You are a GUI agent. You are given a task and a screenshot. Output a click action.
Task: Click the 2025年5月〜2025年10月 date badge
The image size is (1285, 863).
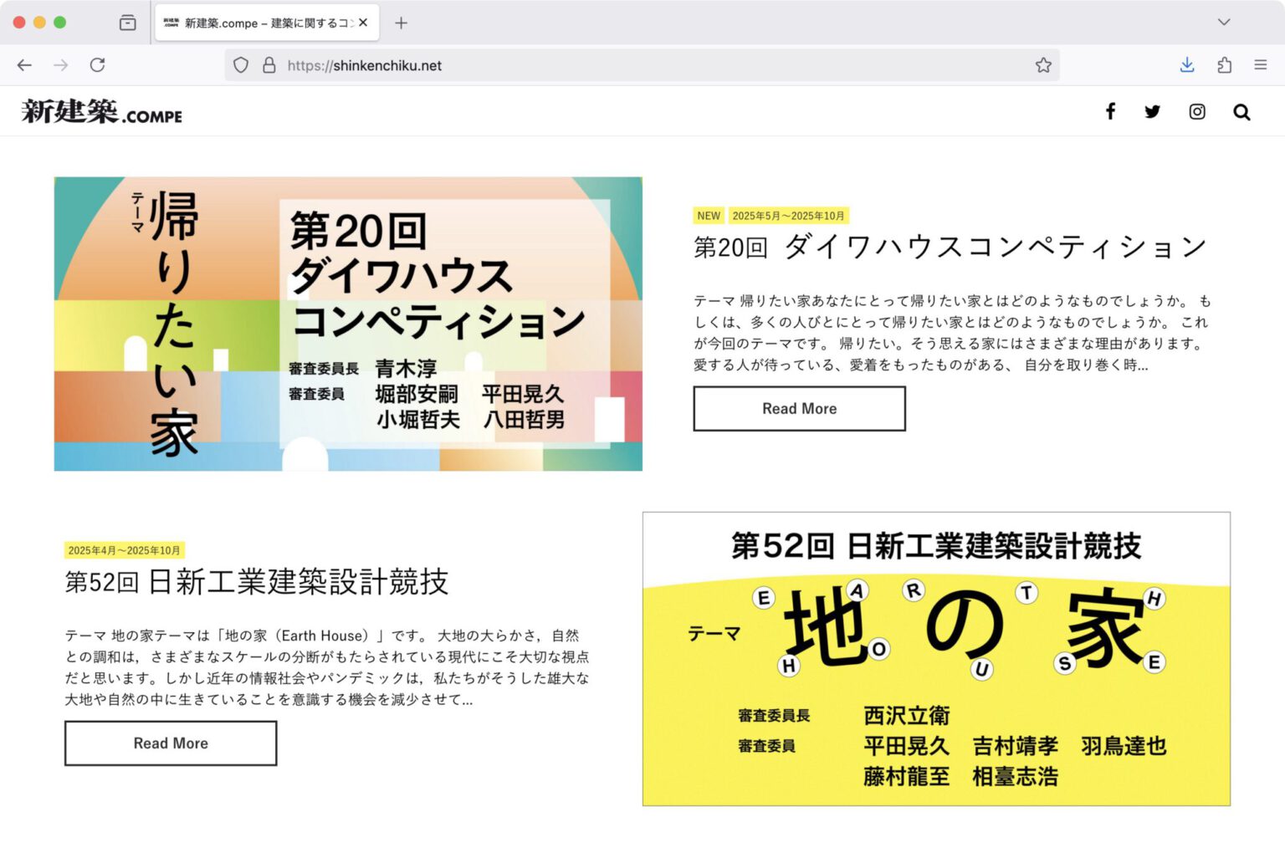(789, 216)
